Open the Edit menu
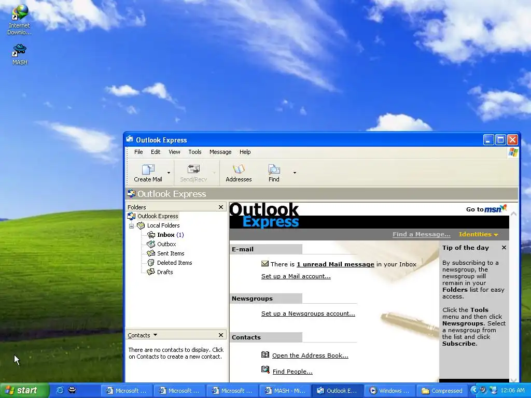 pyautogui.click(x=156, y=152)
